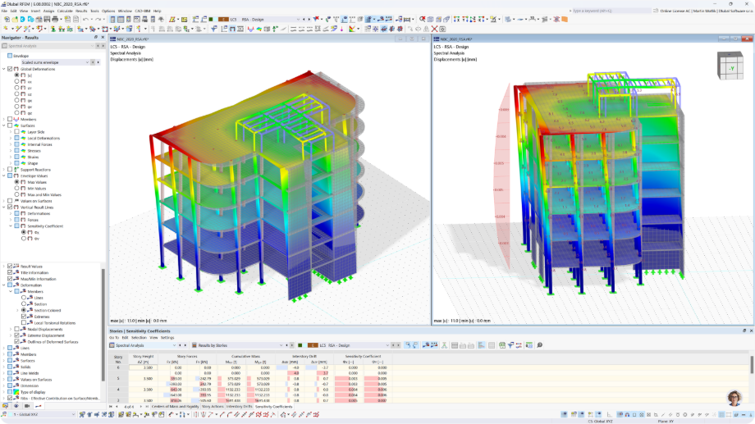
Task: Toggle the Vertical Result Lines checkbox
Action: tap(10, 207)
